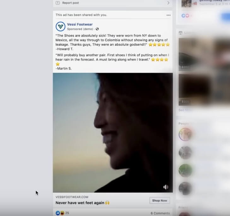This screenshot has width=230, height=216.
Task: Click the laughing Haha reaction icon
Action: coord(62,213)
